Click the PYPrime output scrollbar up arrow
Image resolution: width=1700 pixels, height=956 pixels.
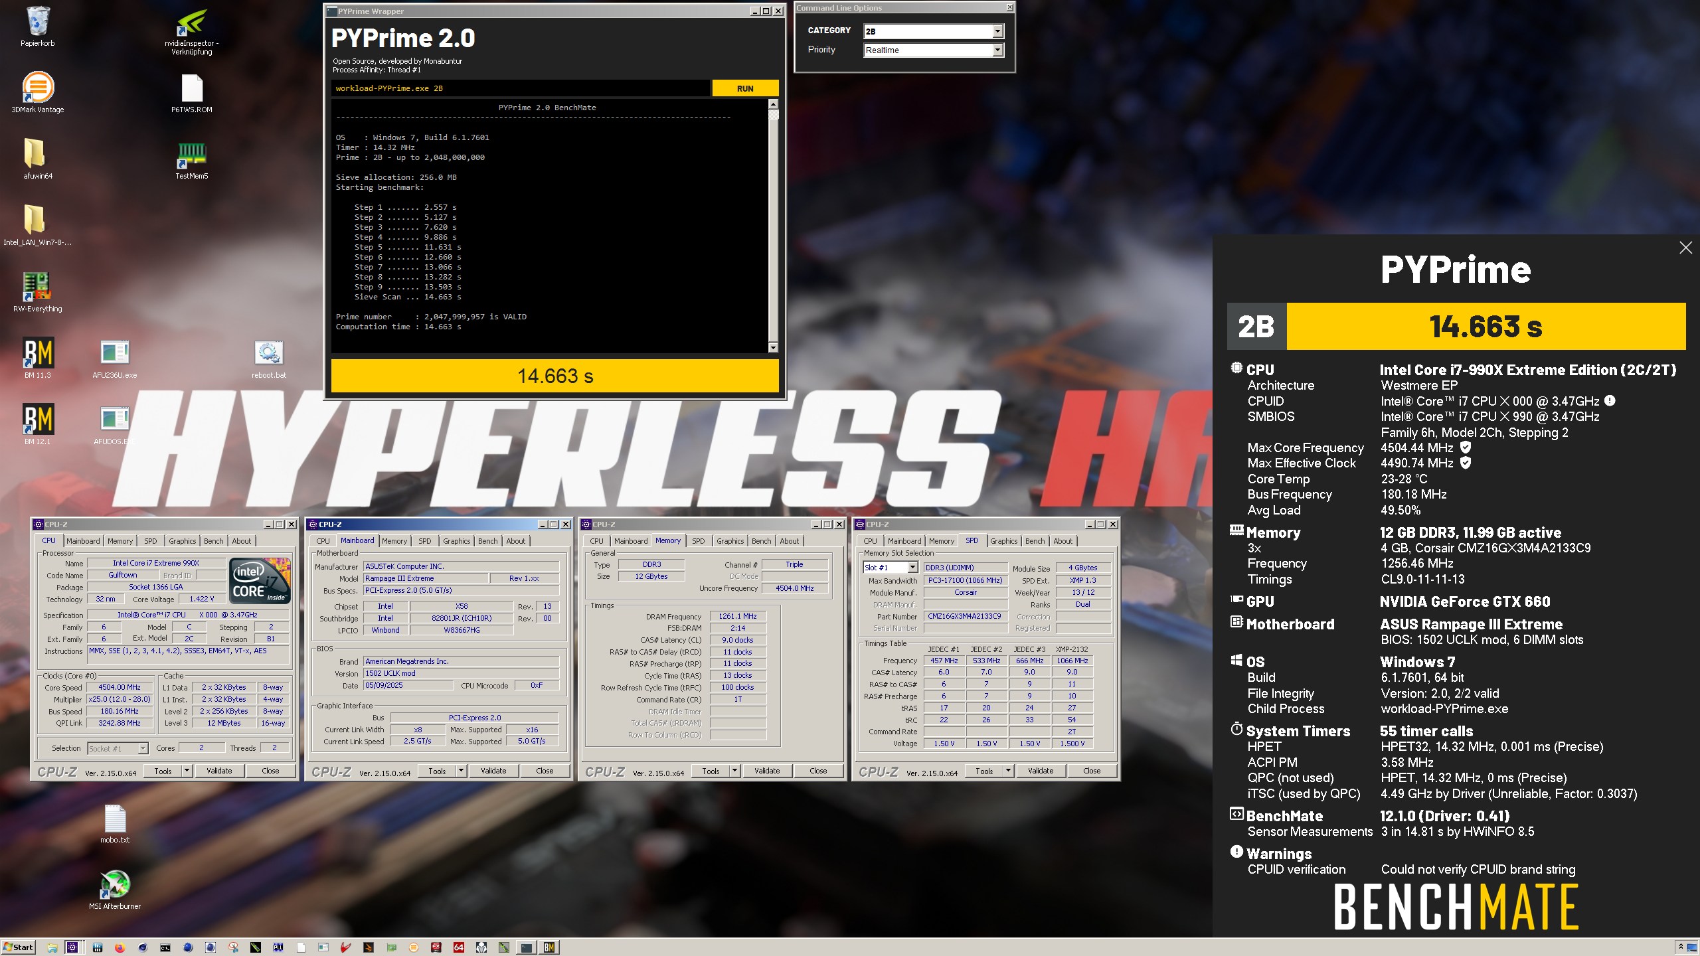(773, 104)
